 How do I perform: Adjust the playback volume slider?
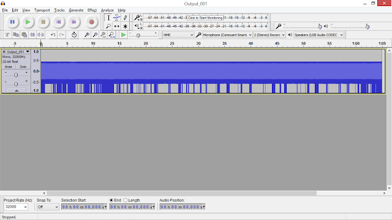click(x=367, y=26)
